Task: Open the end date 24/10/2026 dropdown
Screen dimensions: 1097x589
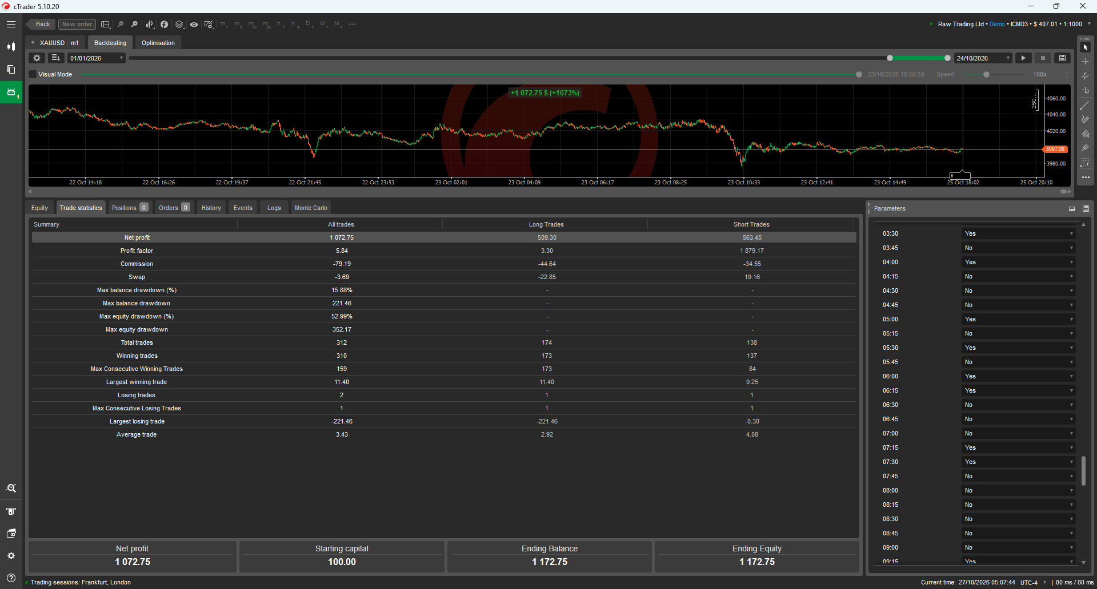Action: [983, 58]
